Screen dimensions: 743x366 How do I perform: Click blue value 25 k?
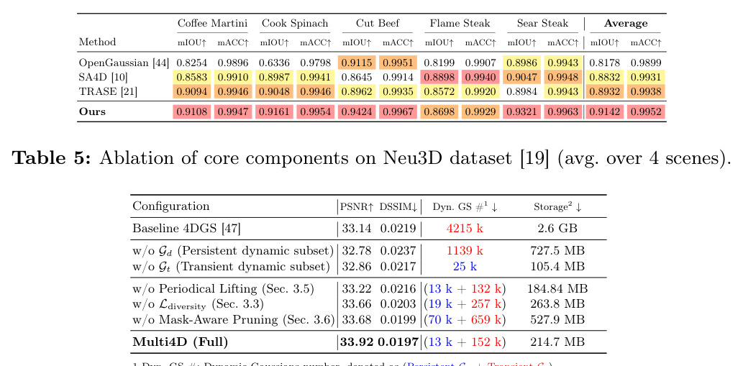pos(465,266)
